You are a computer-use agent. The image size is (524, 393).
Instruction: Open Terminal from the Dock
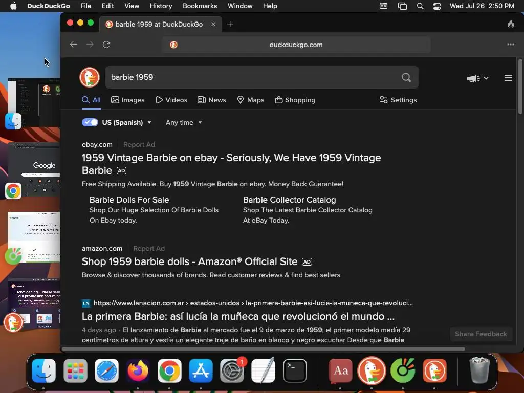295,370
